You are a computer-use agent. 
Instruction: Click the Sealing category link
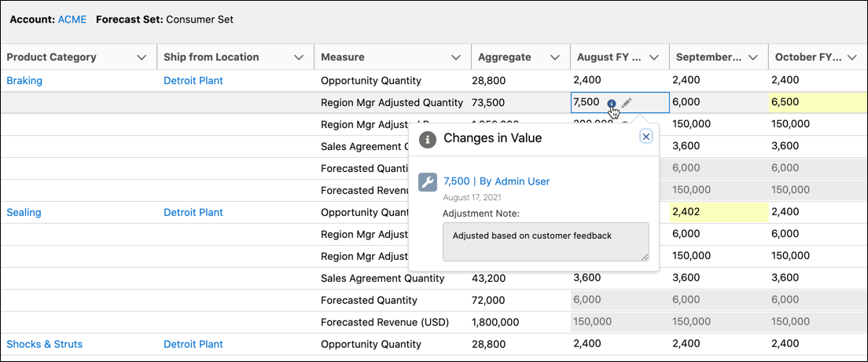pyautogui.click(x=24, y=212)
